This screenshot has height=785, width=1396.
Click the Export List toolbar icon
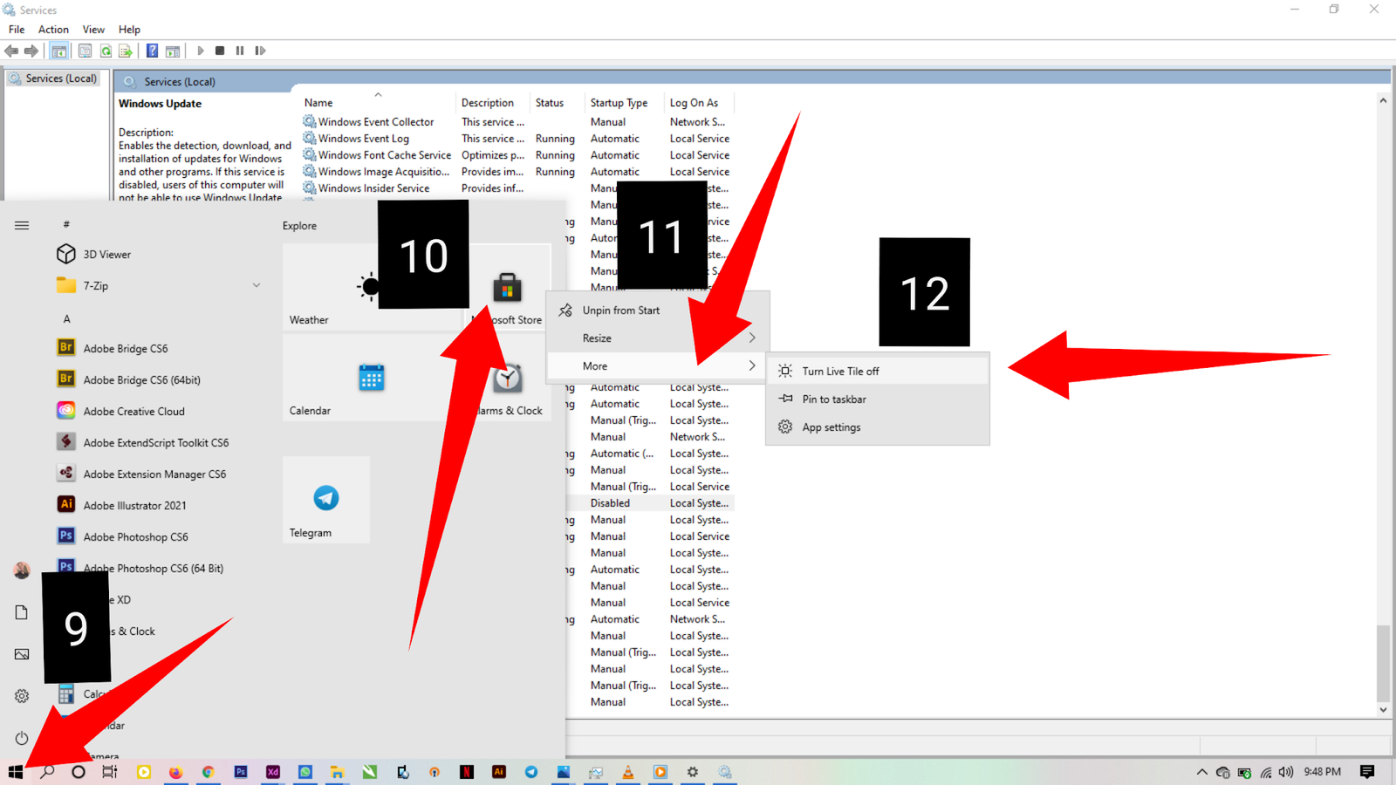(126, 51)
